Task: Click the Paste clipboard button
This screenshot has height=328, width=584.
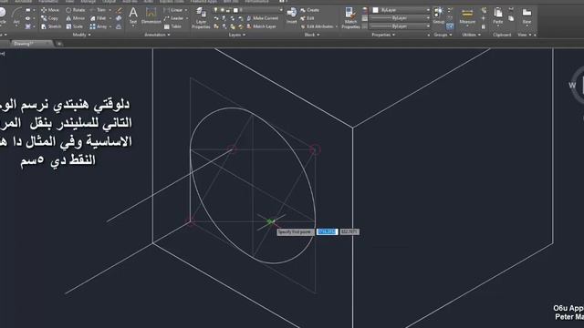Action: coord(498,15)
